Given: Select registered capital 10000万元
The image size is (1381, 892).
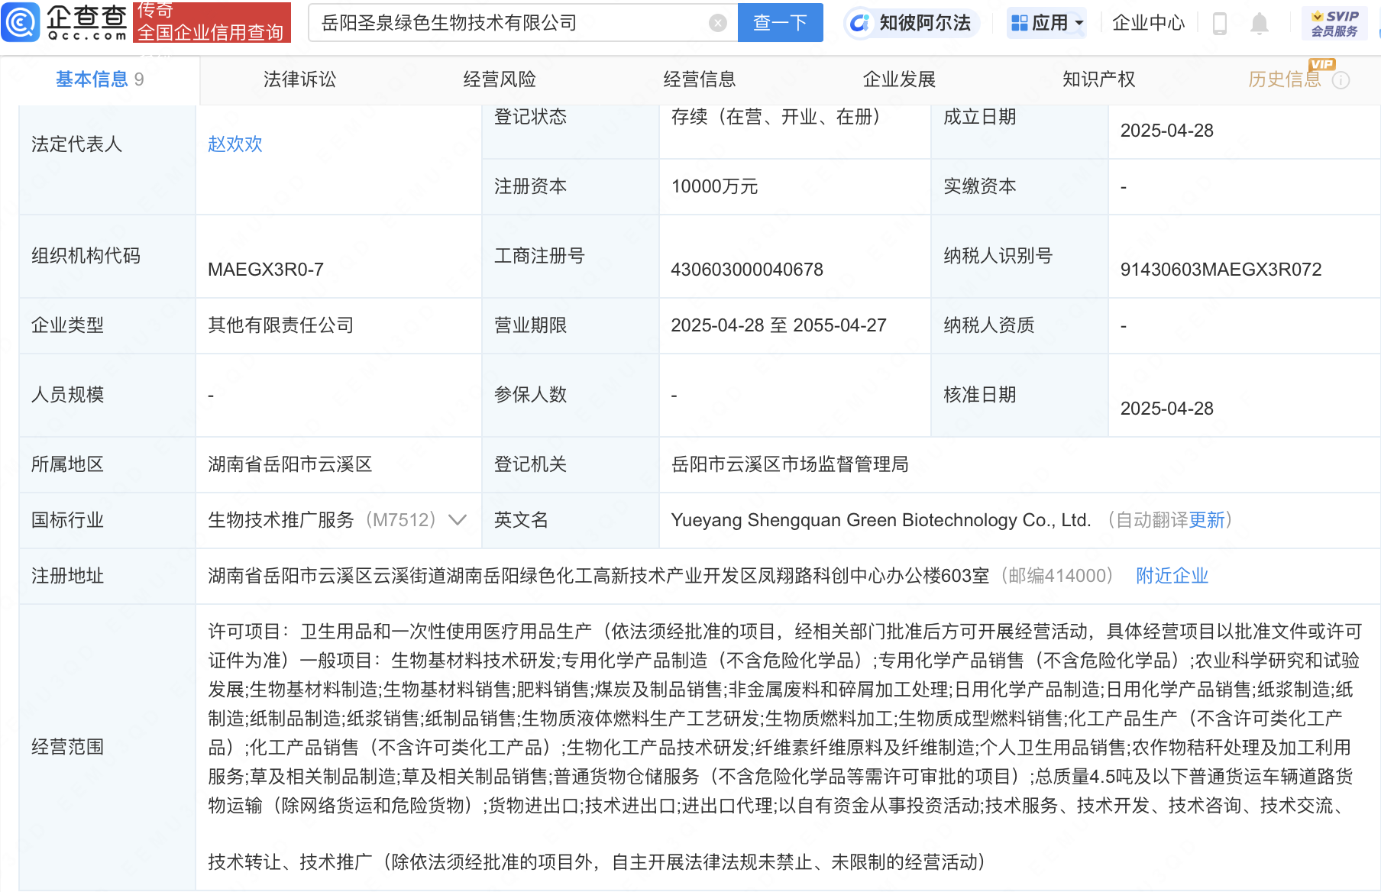Looking at the screenshot, I should click(714, 186).
